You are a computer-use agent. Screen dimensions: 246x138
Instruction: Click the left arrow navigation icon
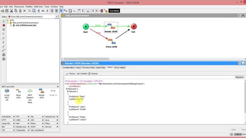coord(38,11)
